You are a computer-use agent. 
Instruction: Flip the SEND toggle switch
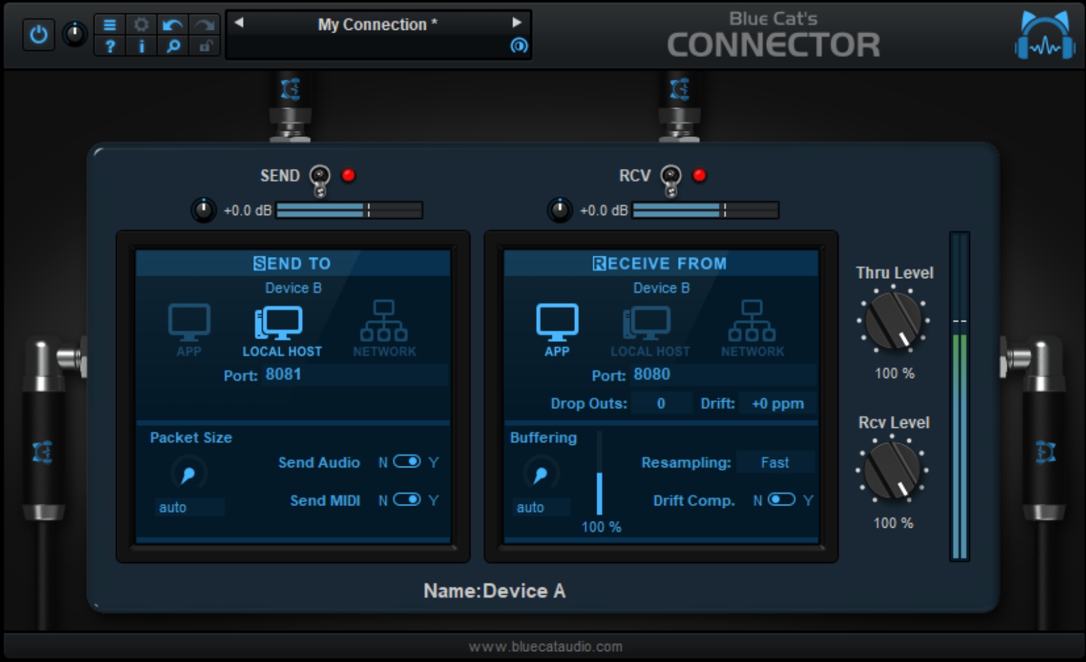click(319, 178)
